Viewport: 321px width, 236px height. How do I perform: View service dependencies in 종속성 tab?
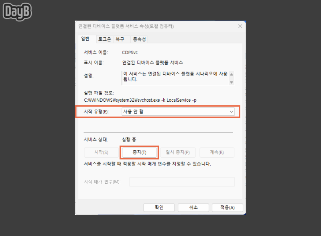point(138,39)
